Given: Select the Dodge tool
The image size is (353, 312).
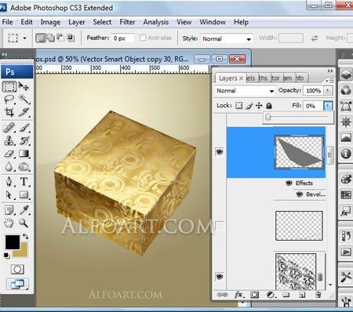Looking at the screenshot, I should point(24,167).
